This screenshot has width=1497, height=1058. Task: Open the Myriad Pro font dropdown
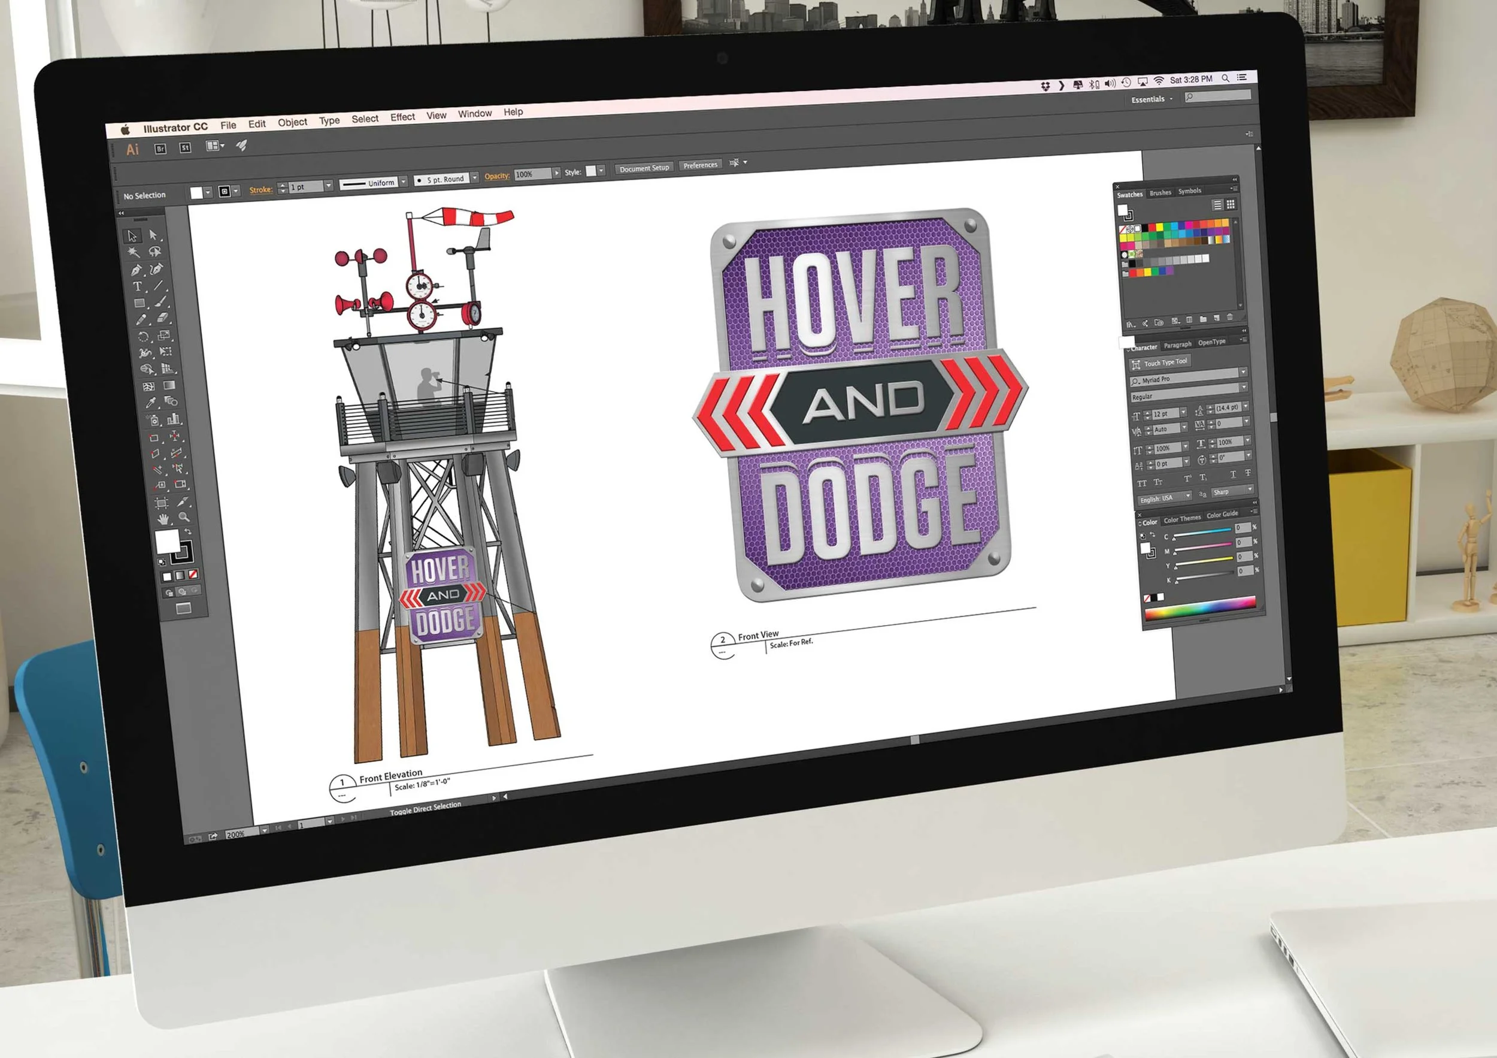click(1243, 372)
